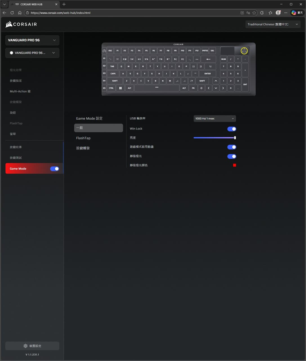This screenshot has height=361, width=306.
Task: Add page to favorites with star icon
Action: [254, 13]
